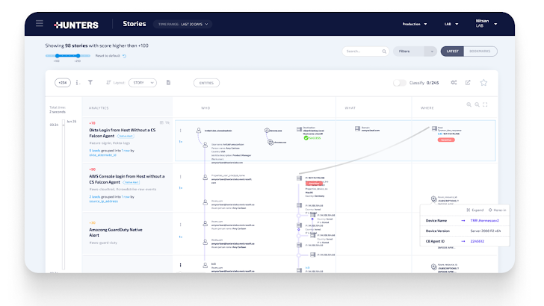Open the three-dot menu for Okta Login row
This screenshot has height=306, width=544.
tap(180, 131)
